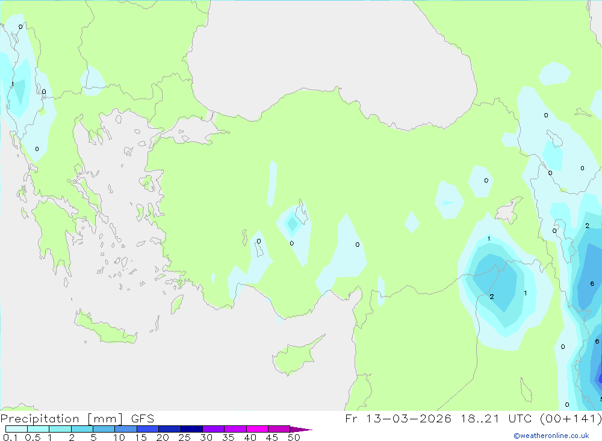Click the 20–25 mm dark blue legend swatch
The image size is (602, 441).
(170, 429)
